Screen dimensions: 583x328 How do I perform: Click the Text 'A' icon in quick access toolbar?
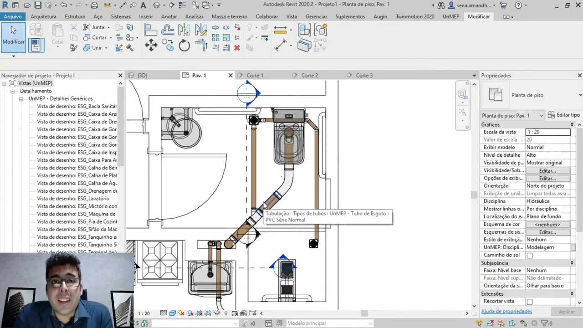(143, 5)
